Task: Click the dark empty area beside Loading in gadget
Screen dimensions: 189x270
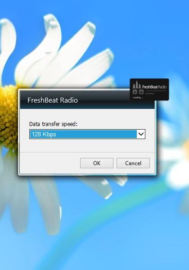Action: click(x=156, y=98)
